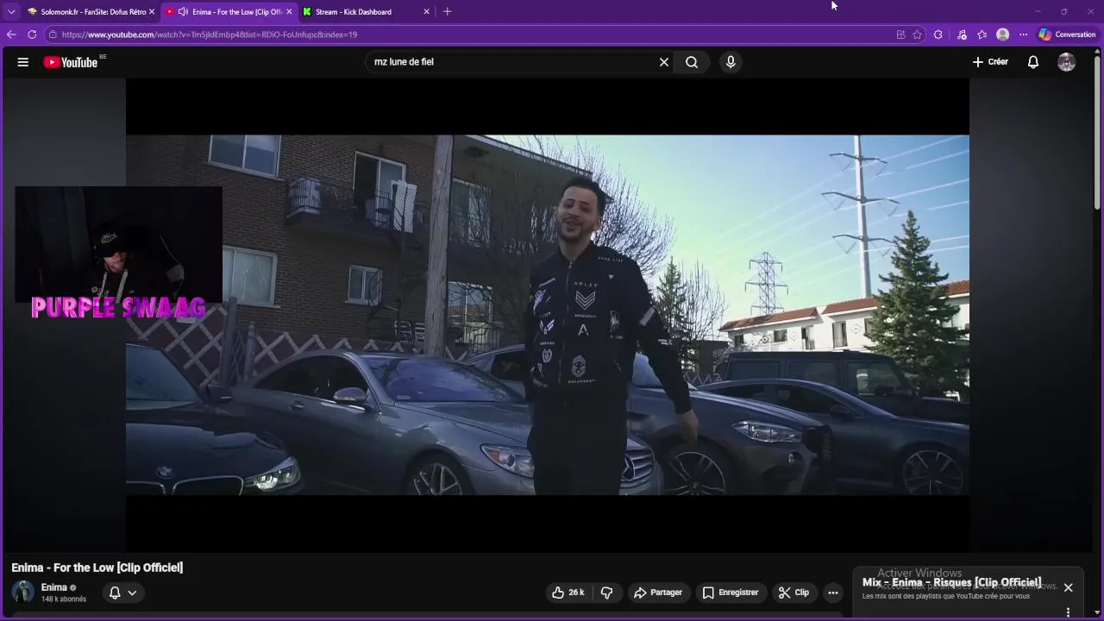Open Copilot Conversation button
Screen dimensions: 1104x621
[x=1067, y=34]
